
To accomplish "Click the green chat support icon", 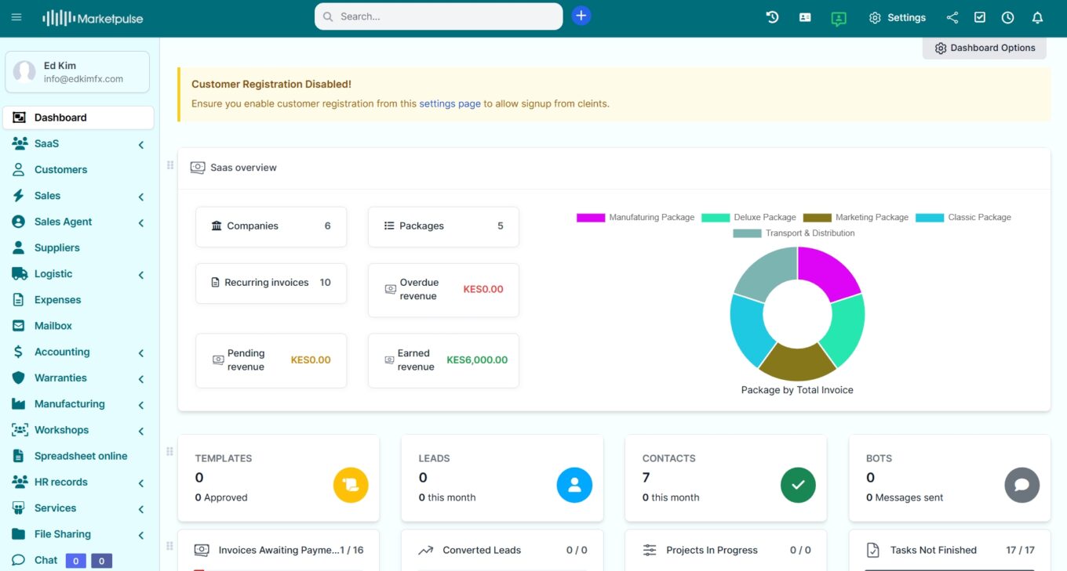I will pyautogui.click(x=839, y=18).
